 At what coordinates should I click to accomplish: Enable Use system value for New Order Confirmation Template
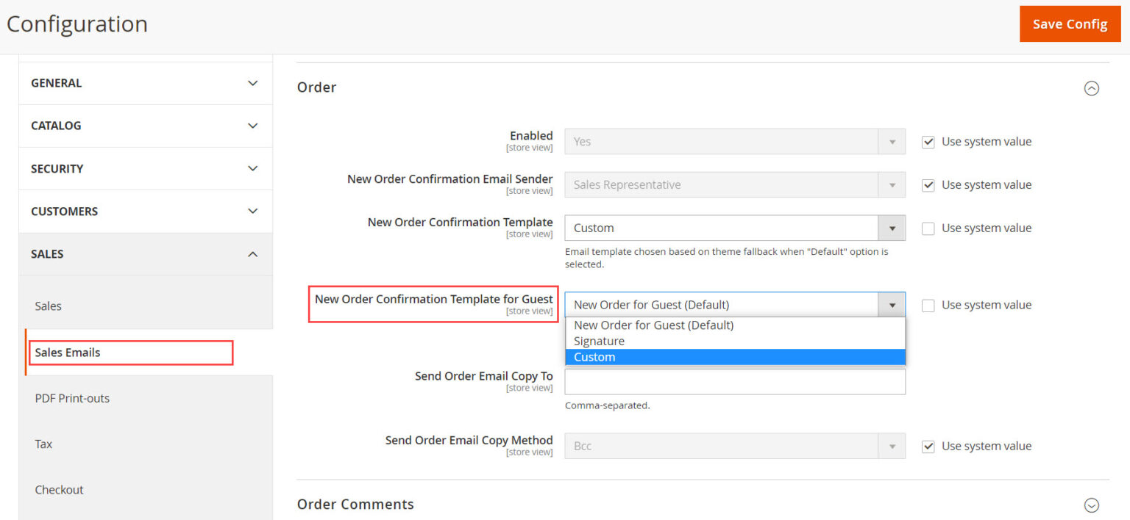tap(928, 228)
